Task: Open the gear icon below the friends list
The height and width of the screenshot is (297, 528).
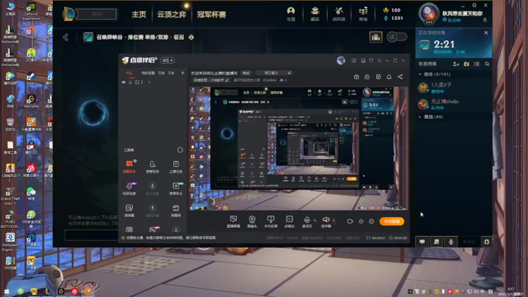Action: (486, 242)
